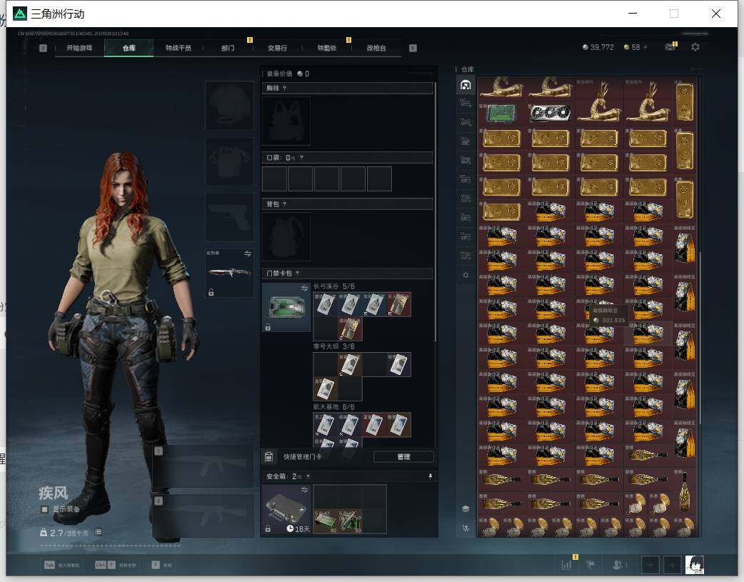Show help for 背包 section
This screenshot has width=744, height=582.
click(x=284, y=204)
